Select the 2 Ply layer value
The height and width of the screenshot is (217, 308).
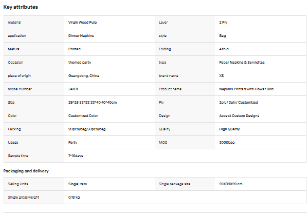coord(223,23)
